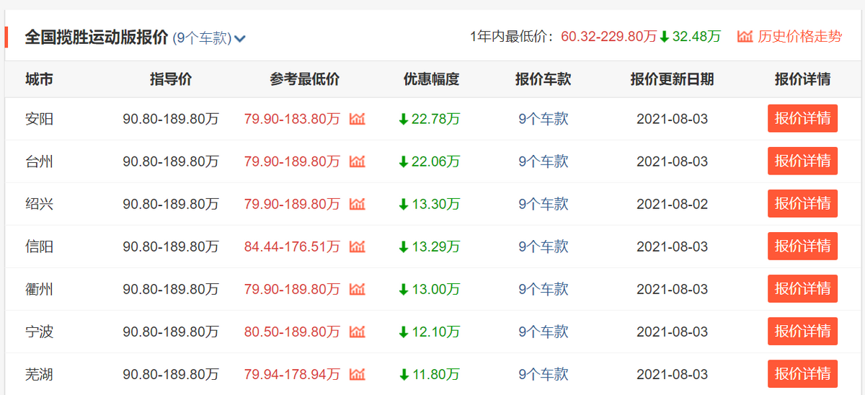Click the 全国揽胜运动版报价 title
Screen dimensions: 865x395
pyautogui.click(x=97, y=37)
